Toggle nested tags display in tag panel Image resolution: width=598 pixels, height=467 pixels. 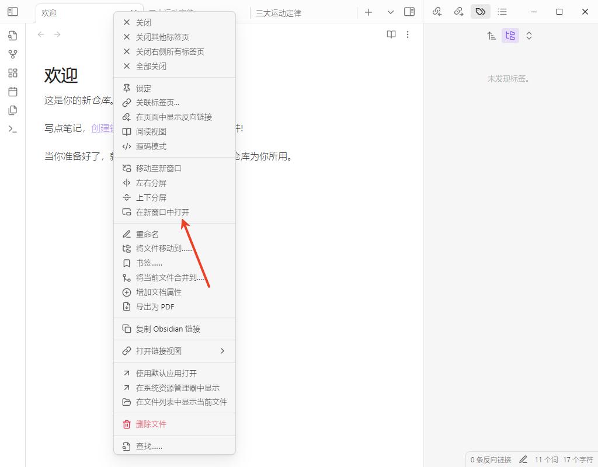tap(510, 36)
